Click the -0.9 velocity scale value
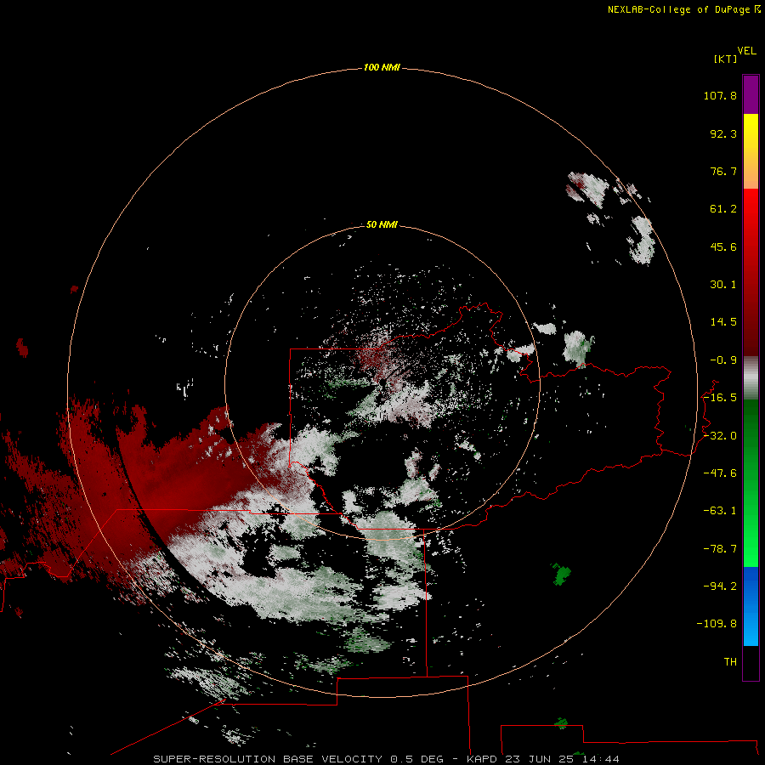The image size is (765, 765). pyautogui.click(x=723, y=360)
